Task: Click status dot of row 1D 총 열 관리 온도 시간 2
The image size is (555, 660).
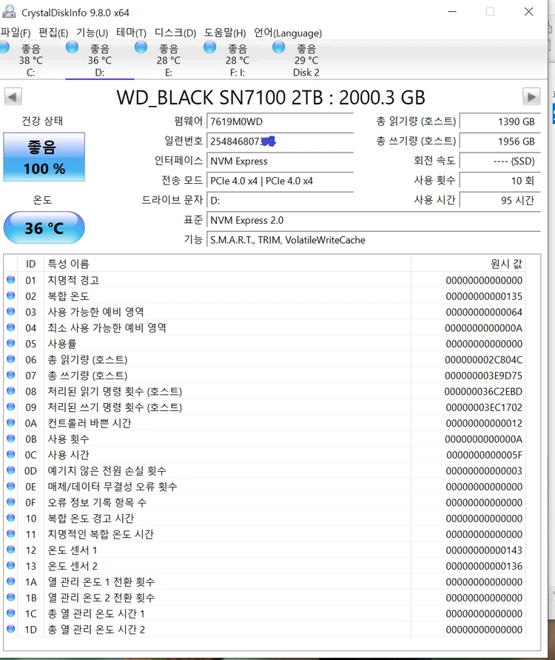Action: pyautogui.click(x=11, y=629)
